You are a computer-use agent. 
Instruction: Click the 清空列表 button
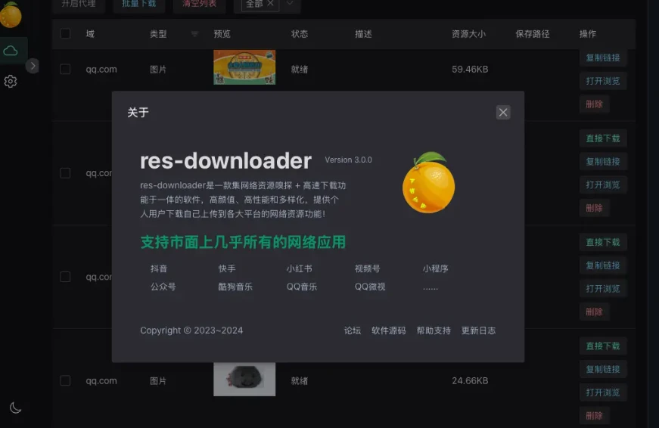(199, 5)
